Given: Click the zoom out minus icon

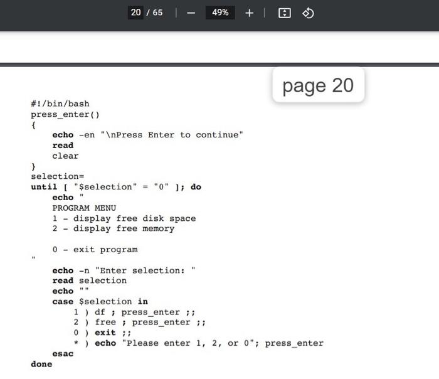Looking at the screenshot, I should pyautogui.click(x=191, y=13).
